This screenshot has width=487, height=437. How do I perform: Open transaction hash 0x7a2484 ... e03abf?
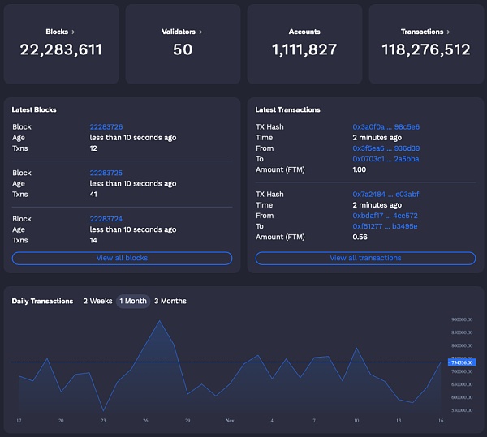(386, 195)
